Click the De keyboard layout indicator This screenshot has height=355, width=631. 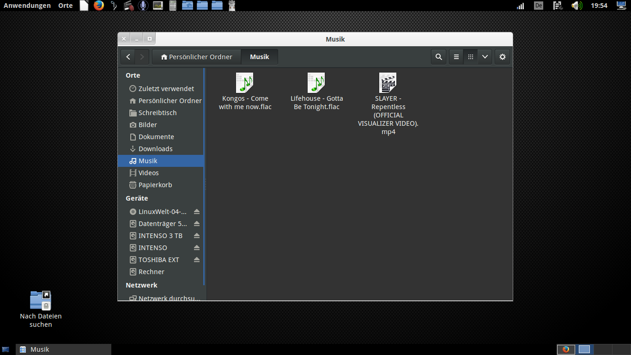coord(539,6)
